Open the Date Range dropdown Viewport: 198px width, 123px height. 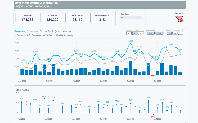point(131,18)
